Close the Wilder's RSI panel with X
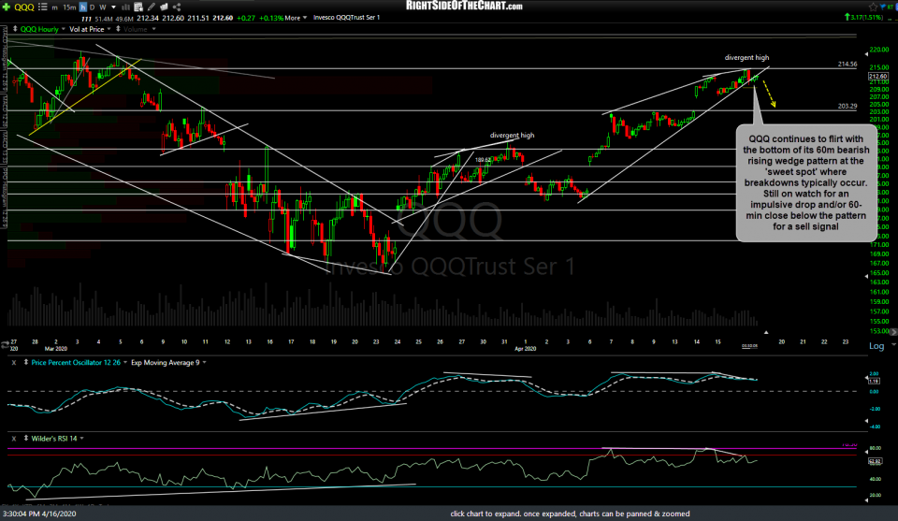Image resolution: width=898 pixels, height=521 pixels. coord(14,439)
